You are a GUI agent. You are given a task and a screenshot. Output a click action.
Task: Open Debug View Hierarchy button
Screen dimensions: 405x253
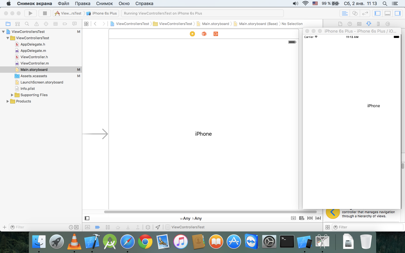coord(148,227)
